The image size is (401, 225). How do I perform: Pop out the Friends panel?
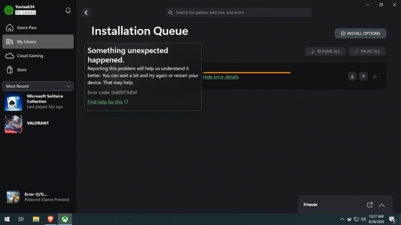point(370,205)
